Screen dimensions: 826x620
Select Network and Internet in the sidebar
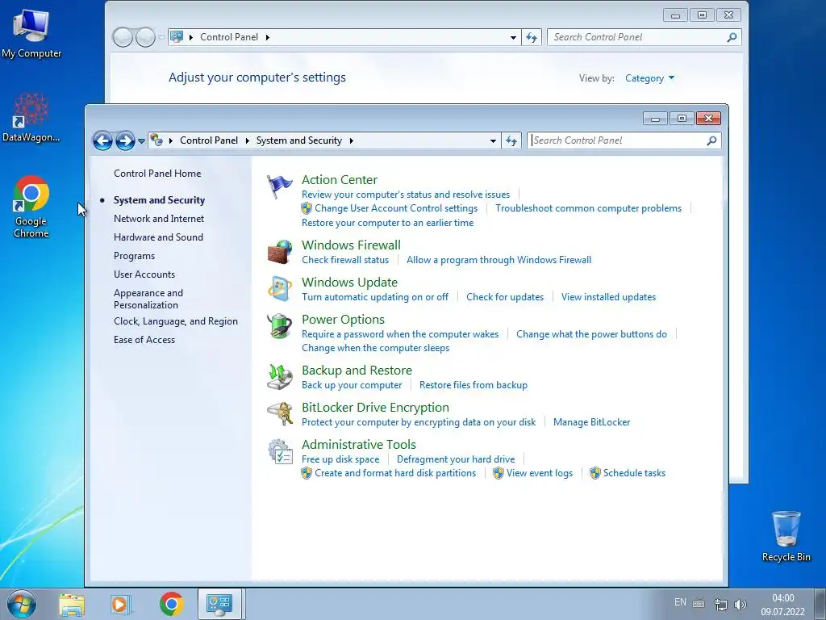point(159,218)
